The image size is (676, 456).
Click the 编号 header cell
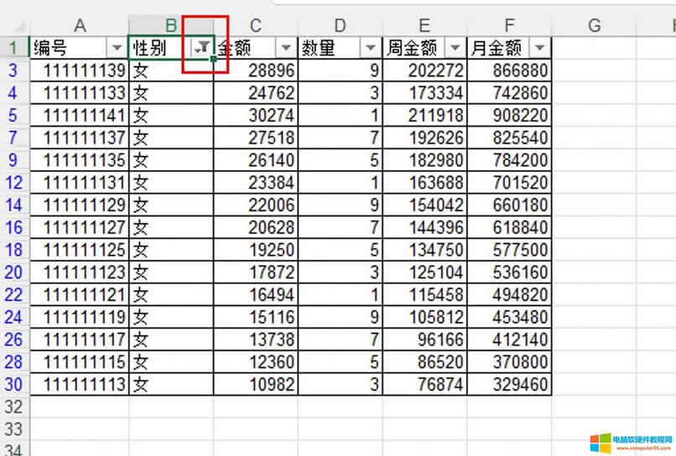(x=80, y=48)
